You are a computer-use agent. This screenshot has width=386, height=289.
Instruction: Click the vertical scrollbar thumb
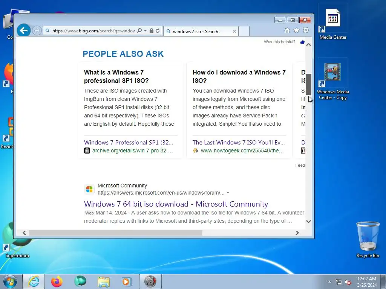308,84
